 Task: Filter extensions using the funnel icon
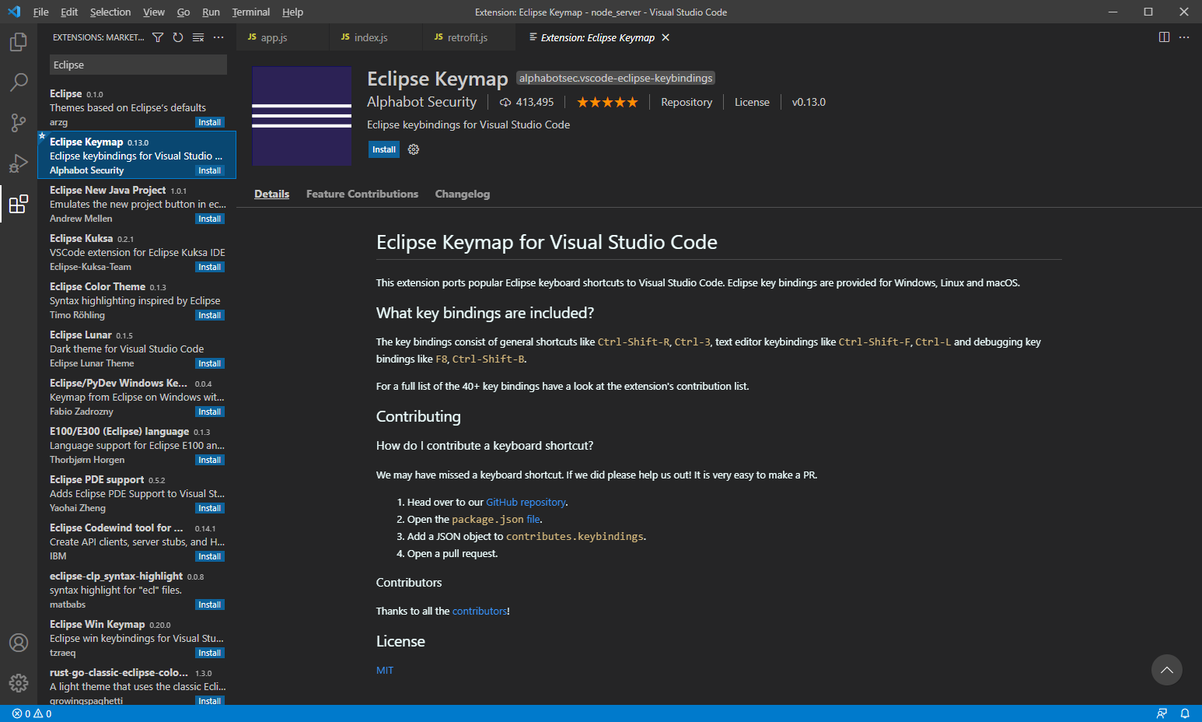tap(158, 37)
